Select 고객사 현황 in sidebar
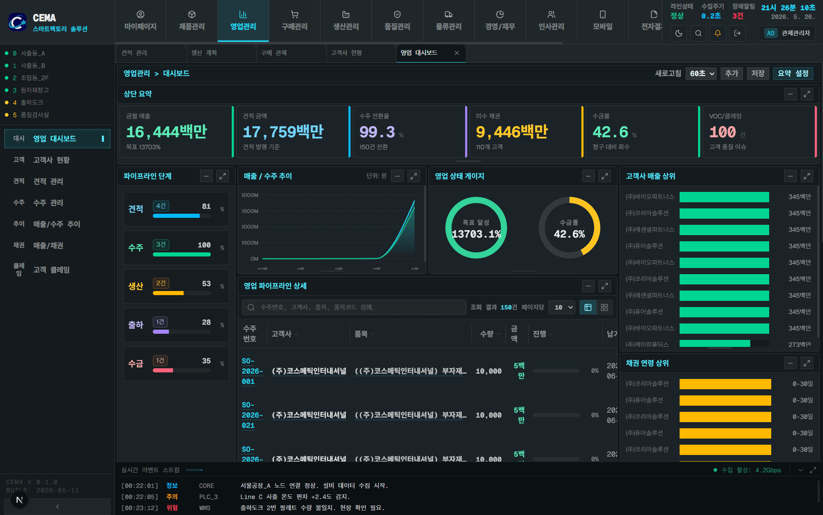Viewport: 823px width, 515px height. (x=57, y=160)
